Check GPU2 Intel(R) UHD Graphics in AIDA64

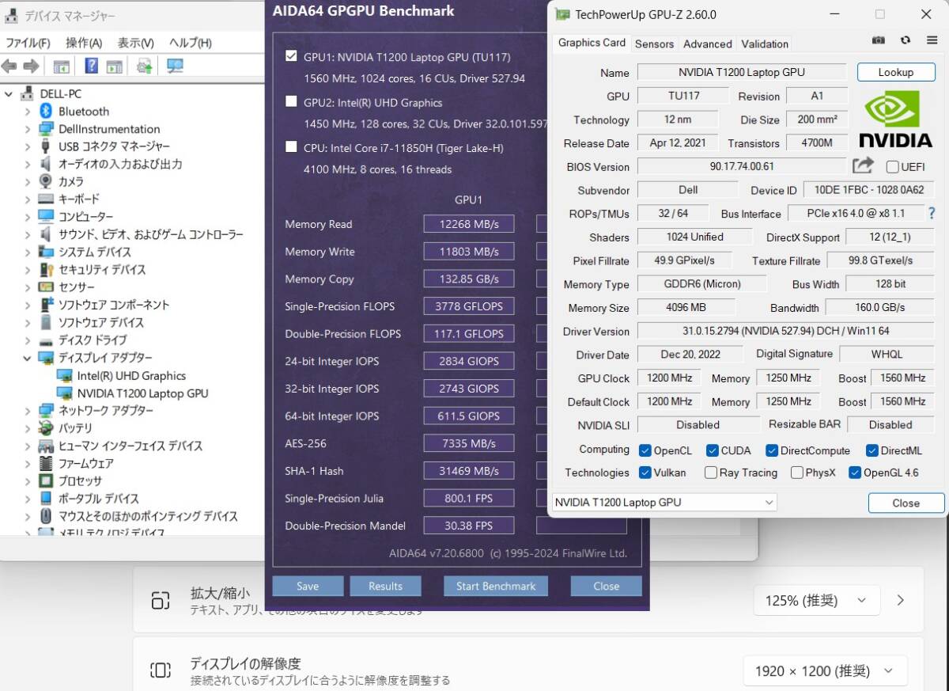tap(291, 101)
